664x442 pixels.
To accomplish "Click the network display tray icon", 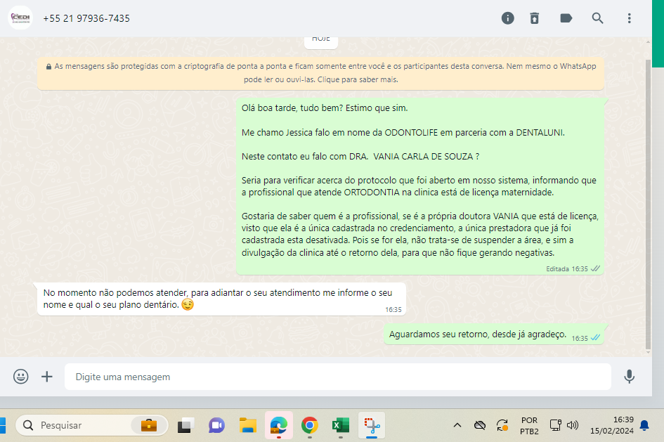I will pyautogui.click(x=555, y=425).
